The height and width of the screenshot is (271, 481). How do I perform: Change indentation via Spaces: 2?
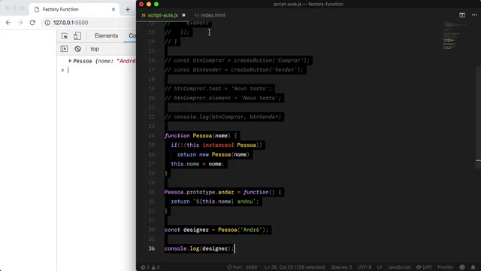click(x=341, y=267)
